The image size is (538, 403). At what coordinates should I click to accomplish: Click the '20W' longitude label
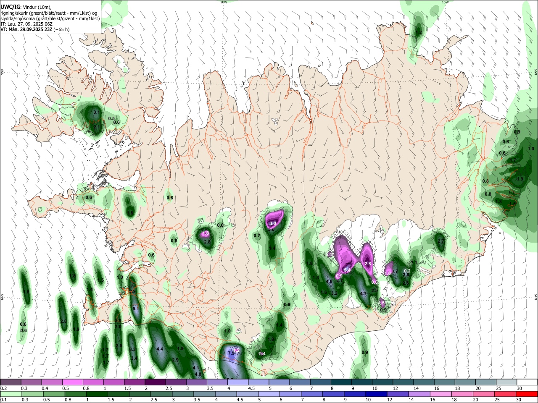coord(224,2)
